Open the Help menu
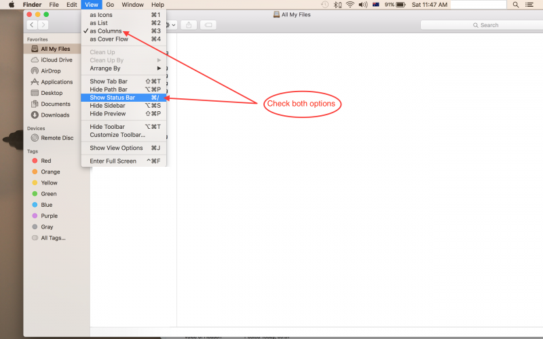 (x=157, y=5)
